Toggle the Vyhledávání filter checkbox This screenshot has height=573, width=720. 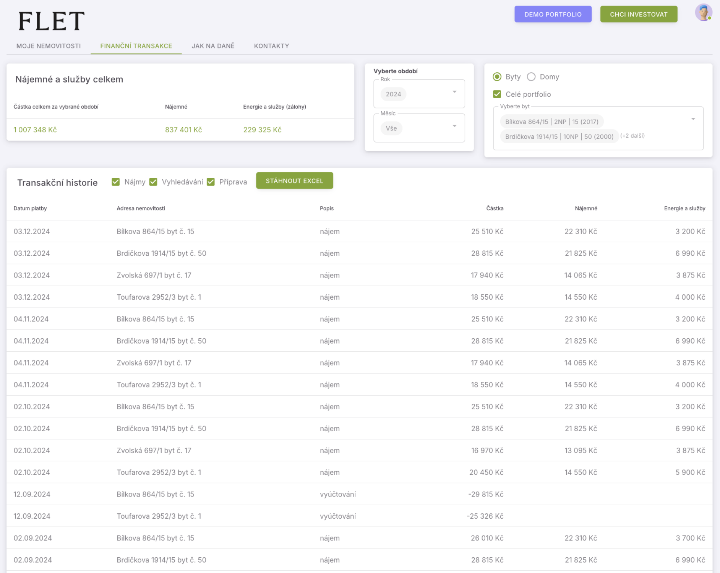153,182
